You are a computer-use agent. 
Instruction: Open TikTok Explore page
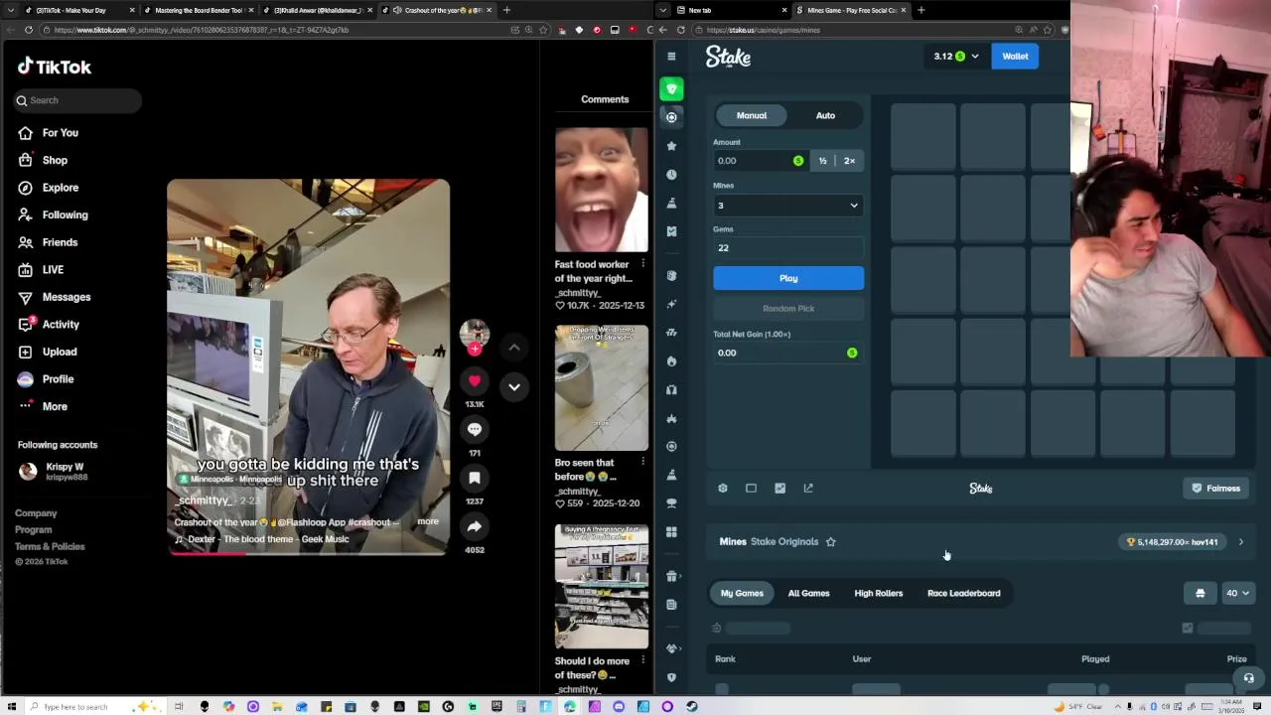[x=49, y=188]
